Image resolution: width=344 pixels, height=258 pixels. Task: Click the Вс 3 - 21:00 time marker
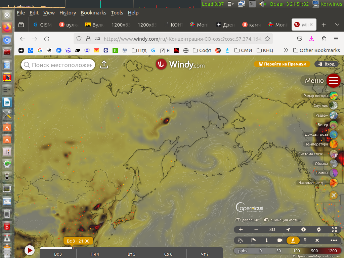pos(78,241)
